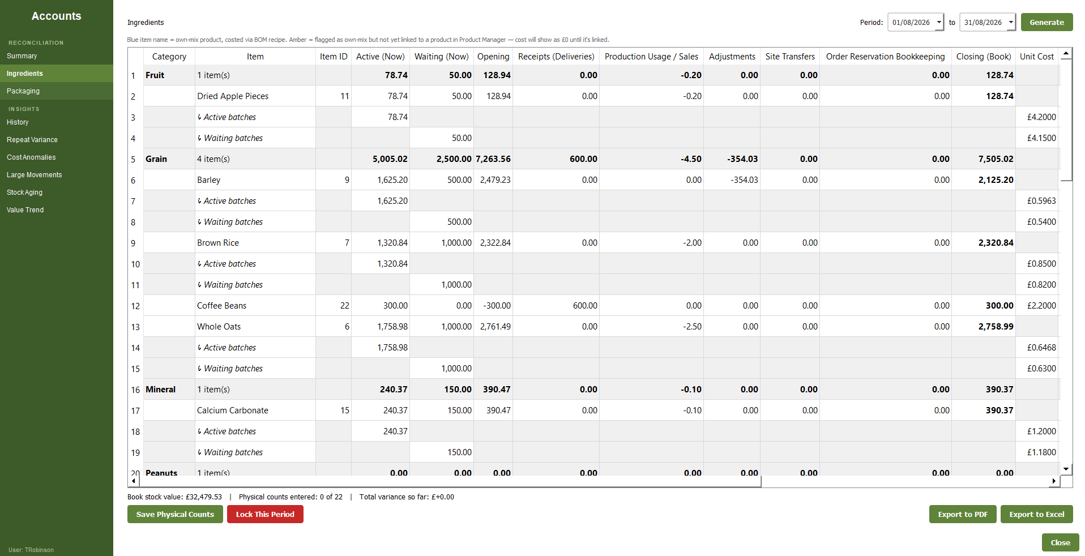Image resolution: width=1085 pixels, height=556 pixels.
Task: Select the Whole Oats item cell
Action: (255, 327)
